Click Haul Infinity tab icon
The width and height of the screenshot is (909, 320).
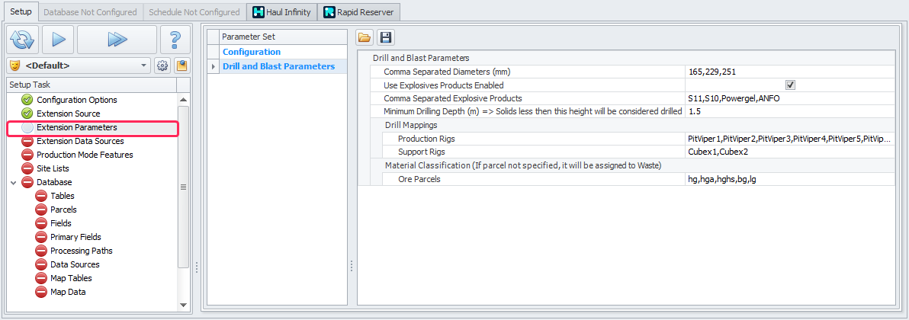coord(259,11)
